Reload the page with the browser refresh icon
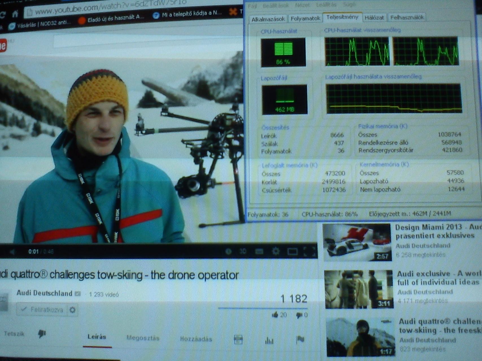Image resolution: width=482 pixels, height=361 pixels. 2,15
